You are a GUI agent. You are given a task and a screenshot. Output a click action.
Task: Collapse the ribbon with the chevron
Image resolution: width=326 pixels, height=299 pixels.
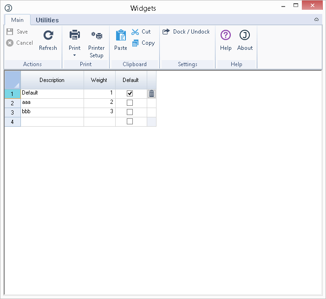[x=316, y=20]
